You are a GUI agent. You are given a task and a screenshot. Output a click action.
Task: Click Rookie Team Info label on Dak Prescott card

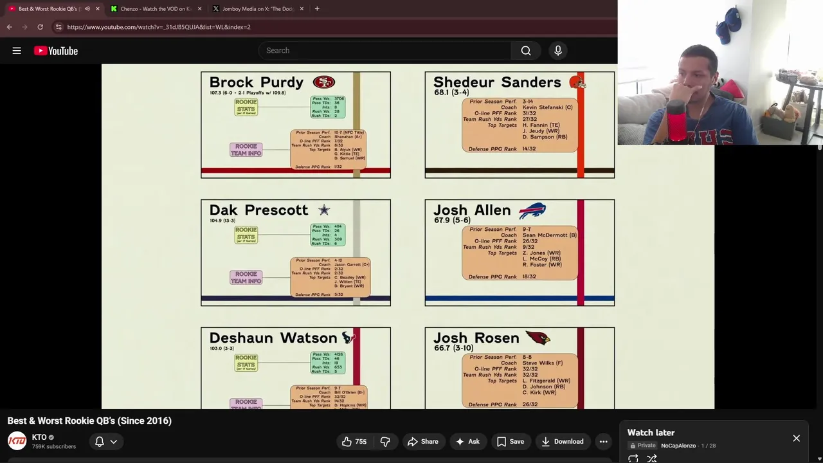tap(246, 278)
